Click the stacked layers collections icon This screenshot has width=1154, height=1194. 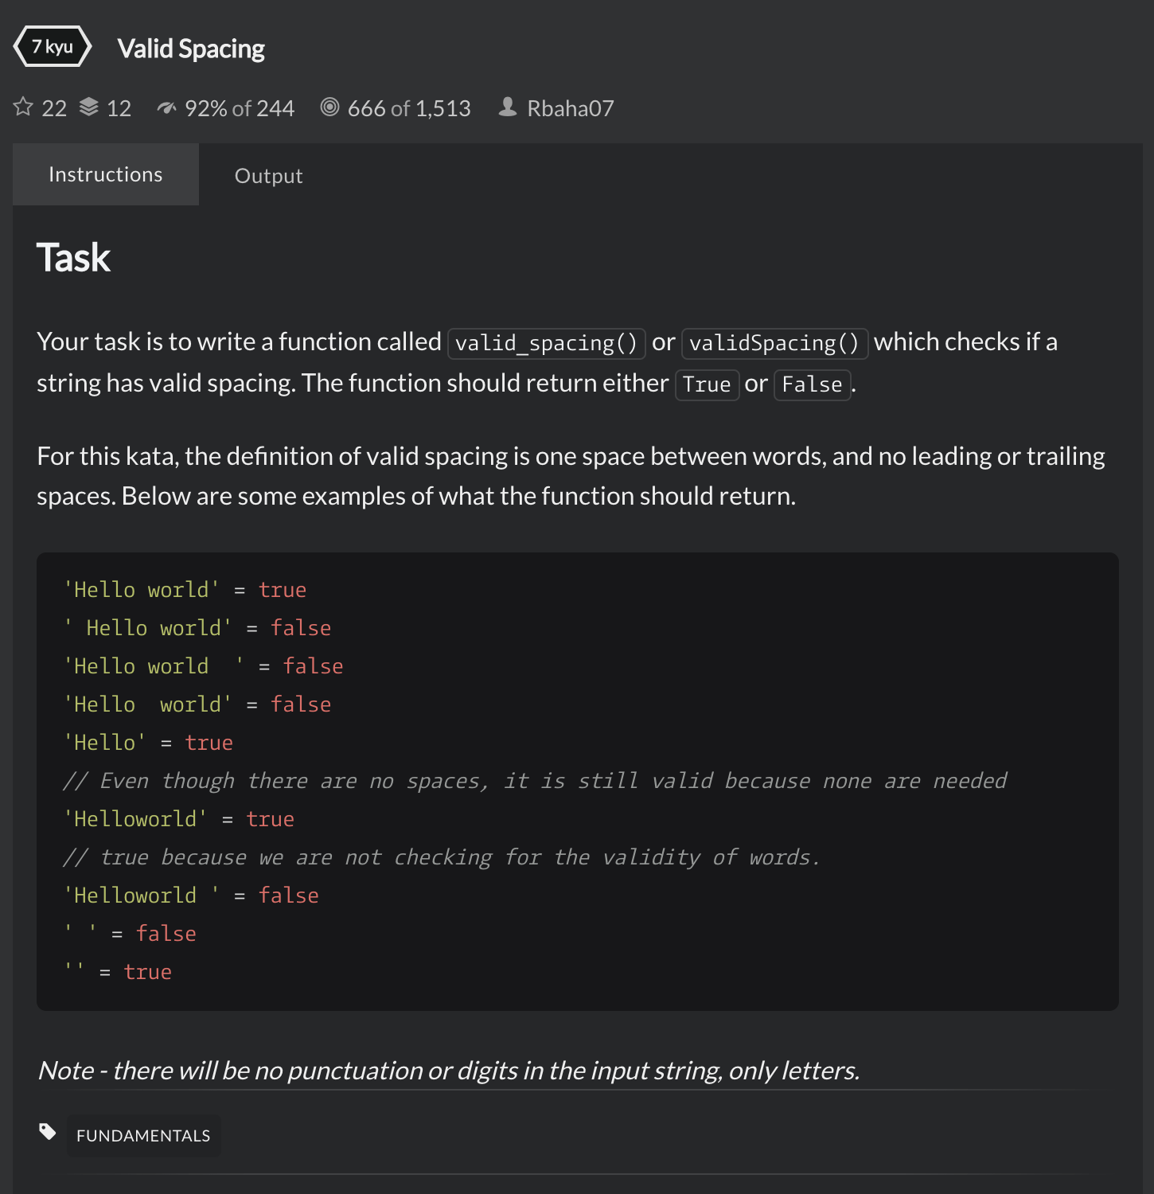(88, 107)
